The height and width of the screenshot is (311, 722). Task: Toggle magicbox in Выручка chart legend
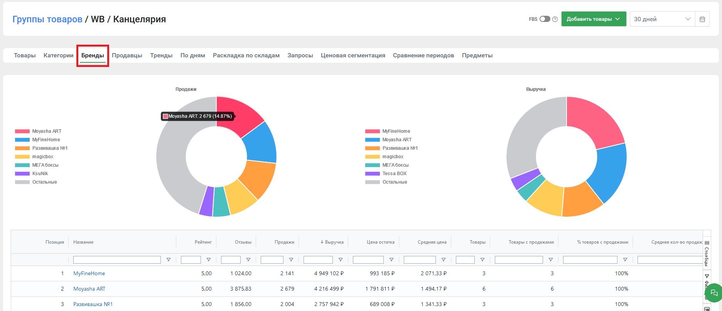[385, 157]
